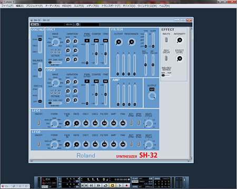
Task: Open the MIDI(M) menu
Action: (66, 6)
